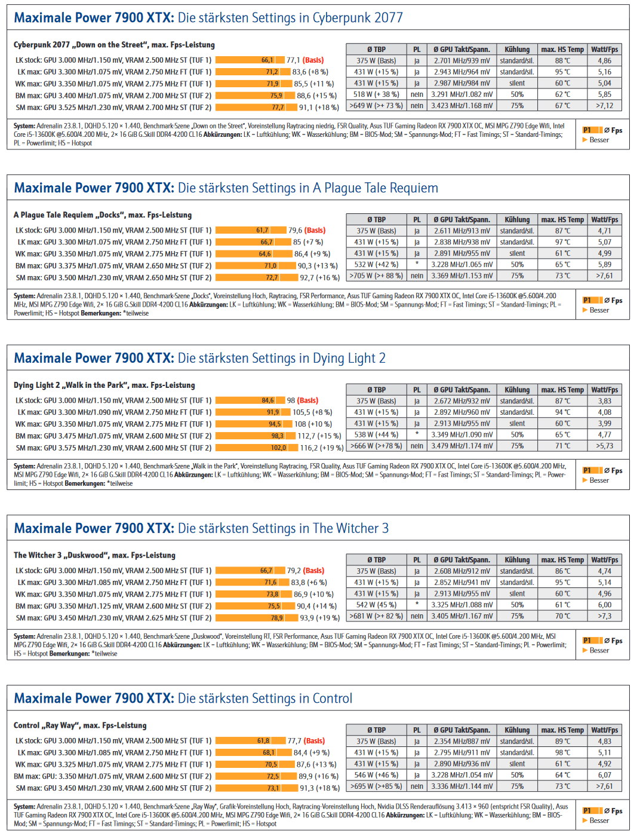Click the cell '>705 W (>+ 88 %)'
637x839 pixels.
[376, 276]
